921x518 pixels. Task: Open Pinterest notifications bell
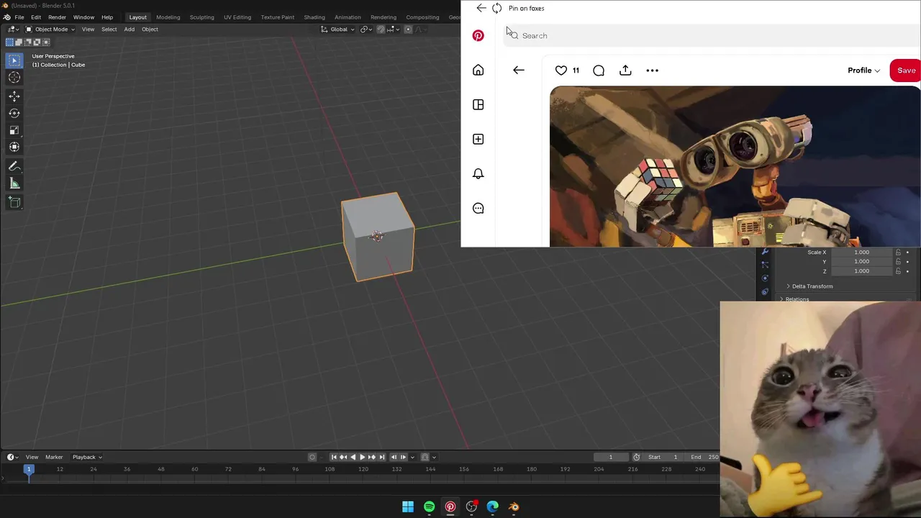click(478, 173)
